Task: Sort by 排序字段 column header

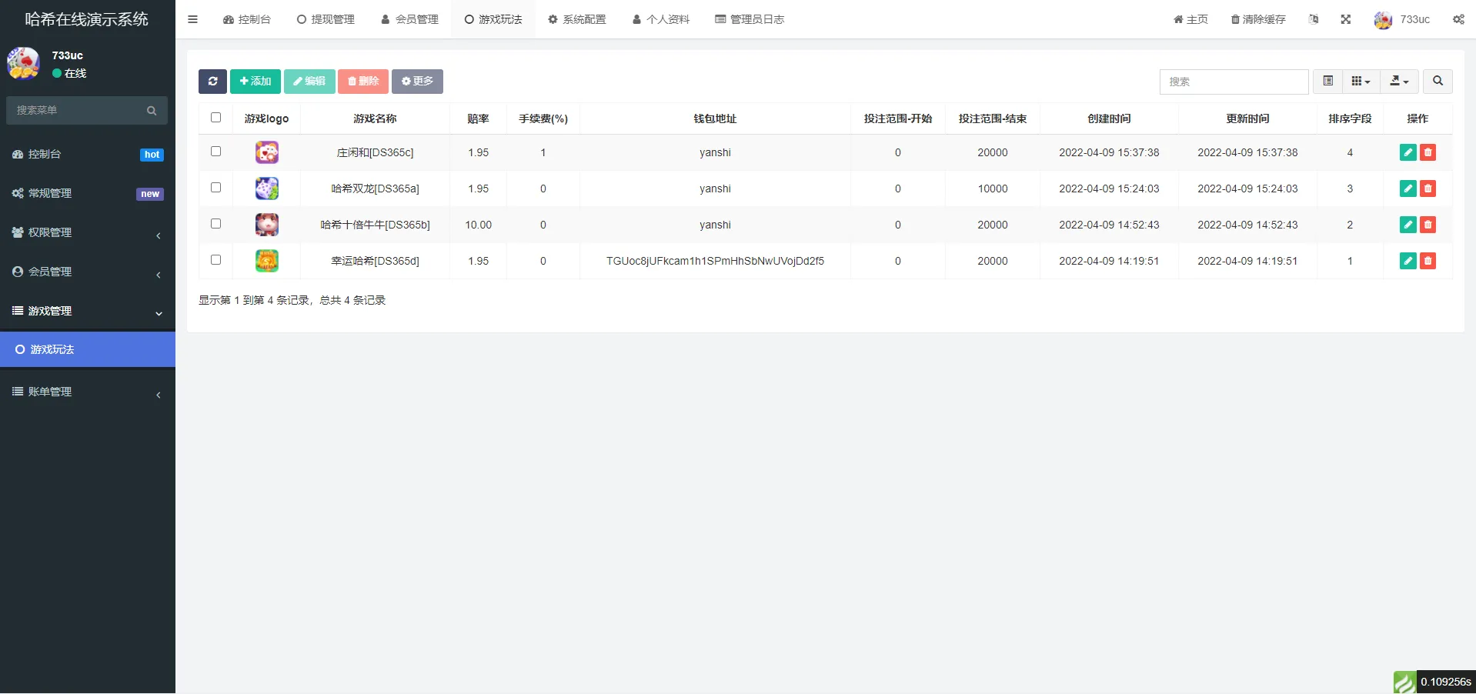Action: (1350, 118)
